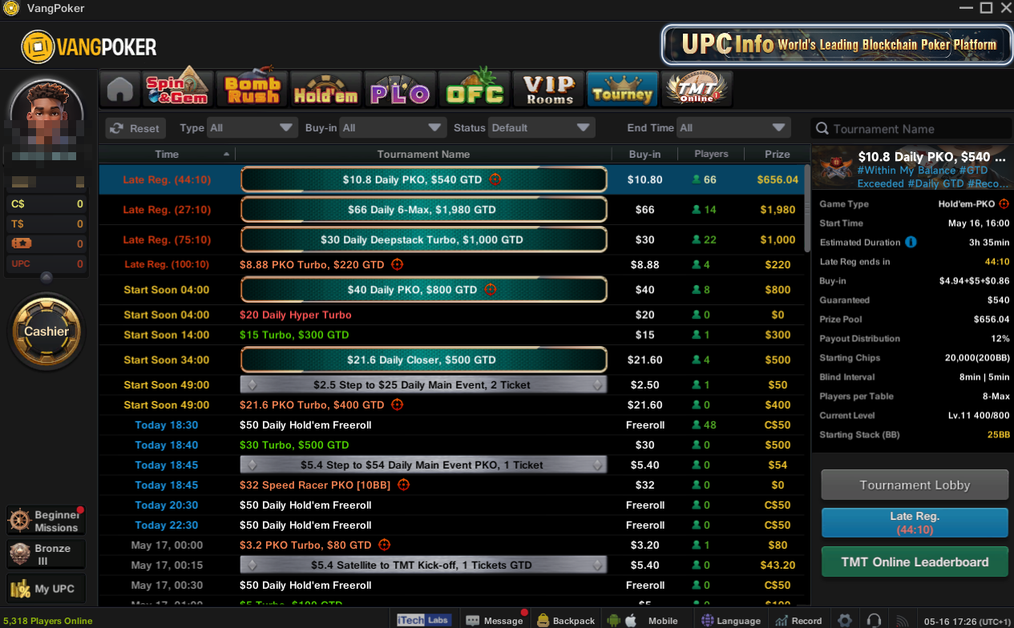
Task: Open the TMT Online tab
Action: [697, 88]
